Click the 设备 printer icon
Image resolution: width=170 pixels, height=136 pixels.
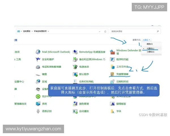pos(38,89)
